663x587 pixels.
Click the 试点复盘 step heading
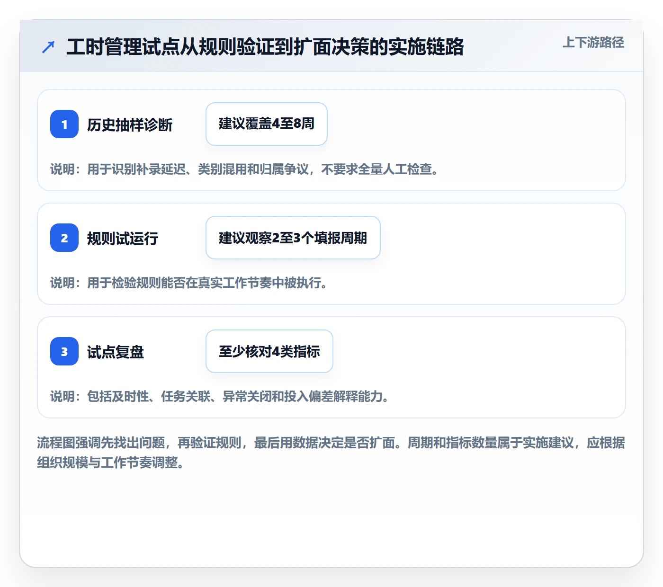coord(116,352)
